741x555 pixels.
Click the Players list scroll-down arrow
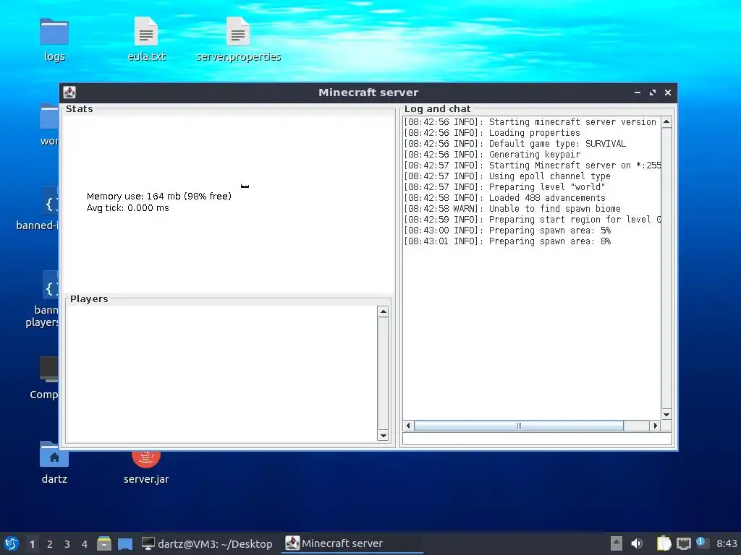click(384, 436)
